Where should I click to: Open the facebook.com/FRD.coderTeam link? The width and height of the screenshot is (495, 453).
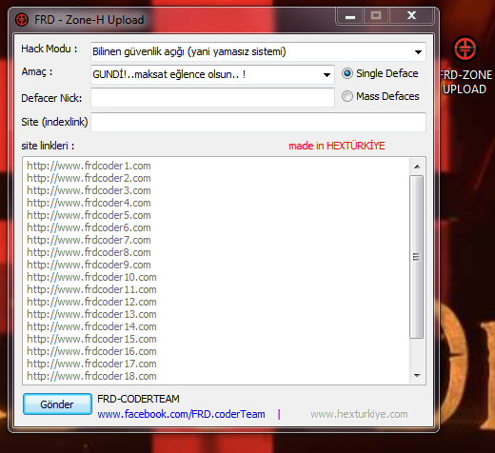181,414
